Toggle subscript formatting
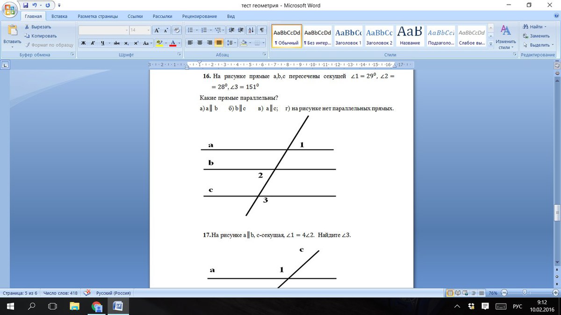561x315 pixels. [127, 43]
